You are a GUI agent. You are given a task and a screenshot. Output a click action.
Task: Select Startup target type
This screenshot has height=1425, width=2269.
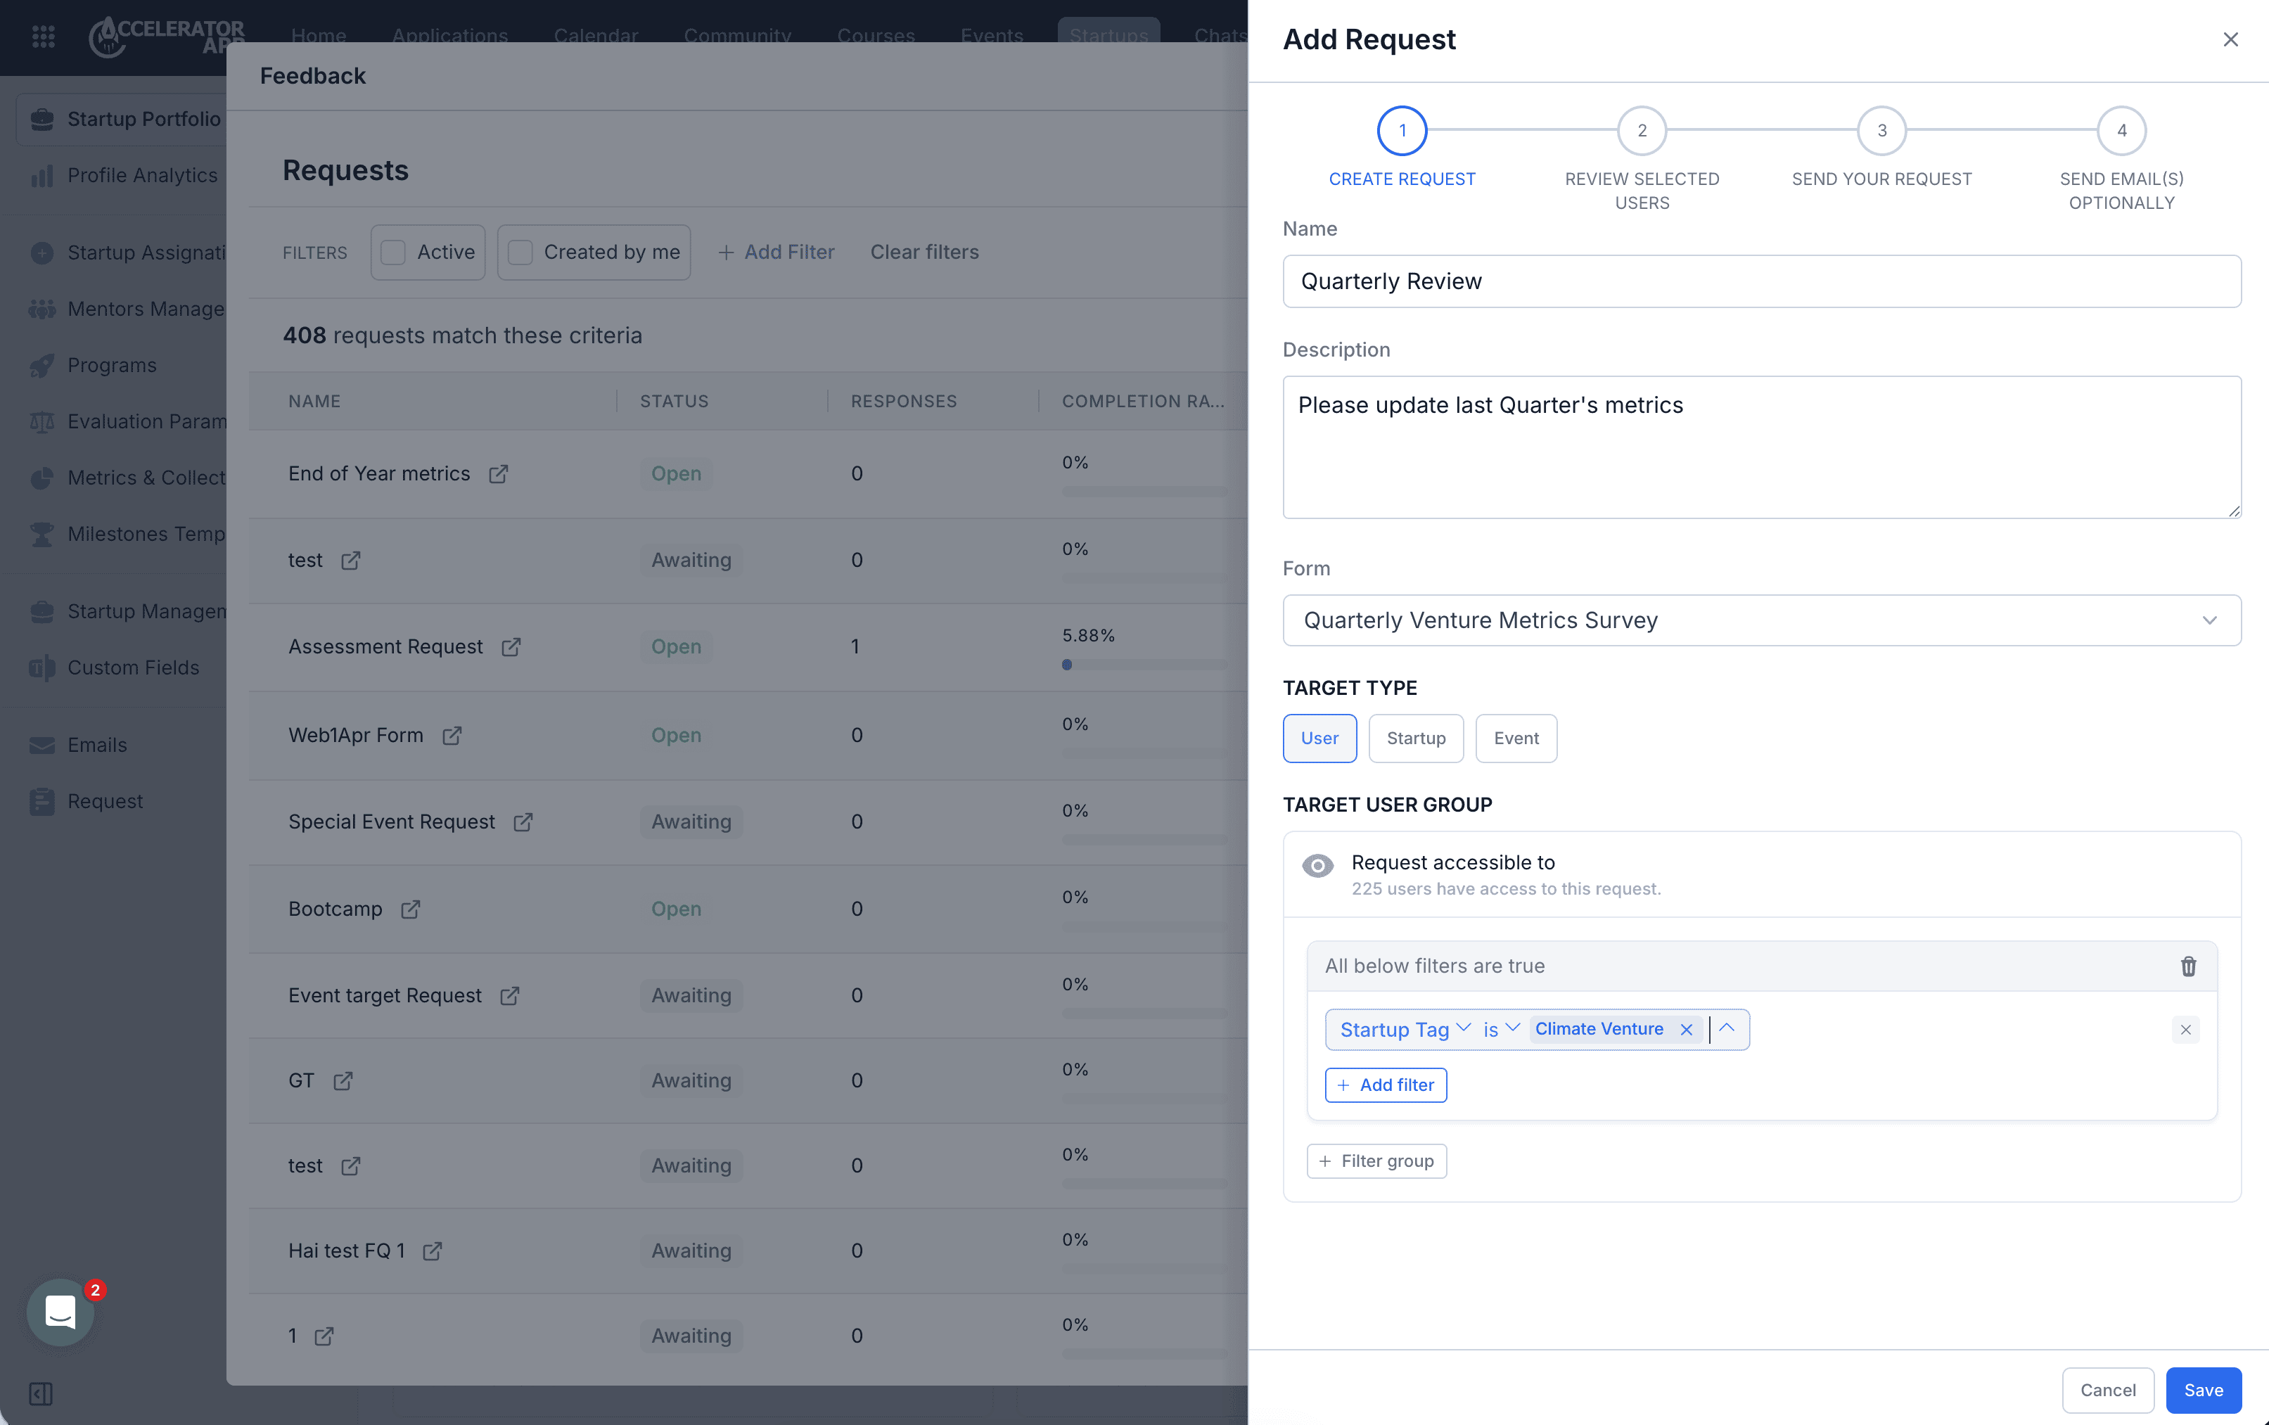1415,738
